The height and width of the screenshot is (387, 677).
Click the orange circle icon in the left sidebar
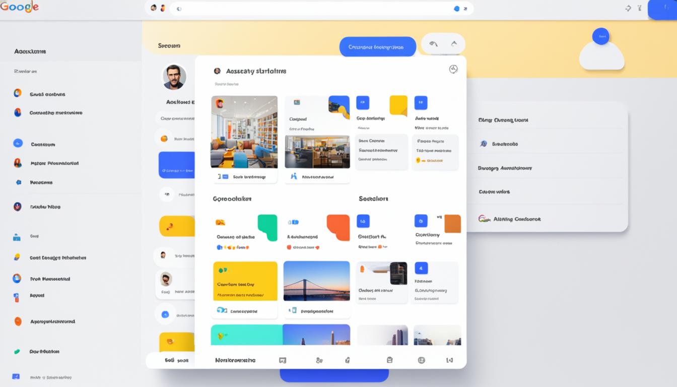point(17,320)
